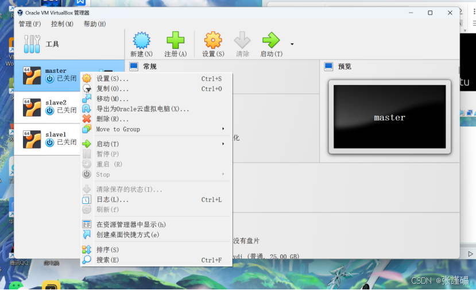Screen dimensions: 476x290
Task: Choose 在资源管理器中显示(h) menu entry
Action: pos(156,225)
